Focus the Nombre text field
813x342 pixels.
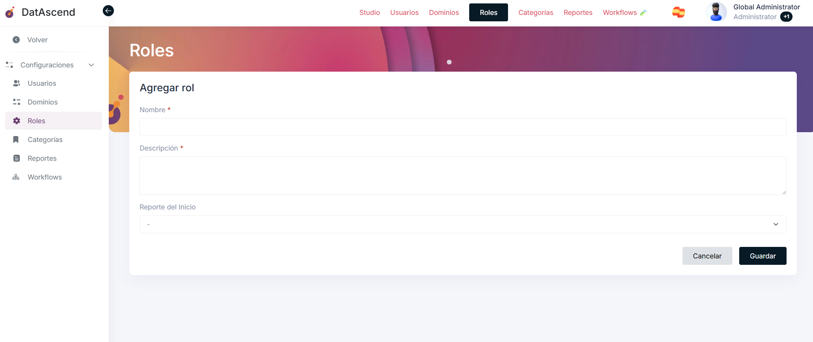coord(462,127)
